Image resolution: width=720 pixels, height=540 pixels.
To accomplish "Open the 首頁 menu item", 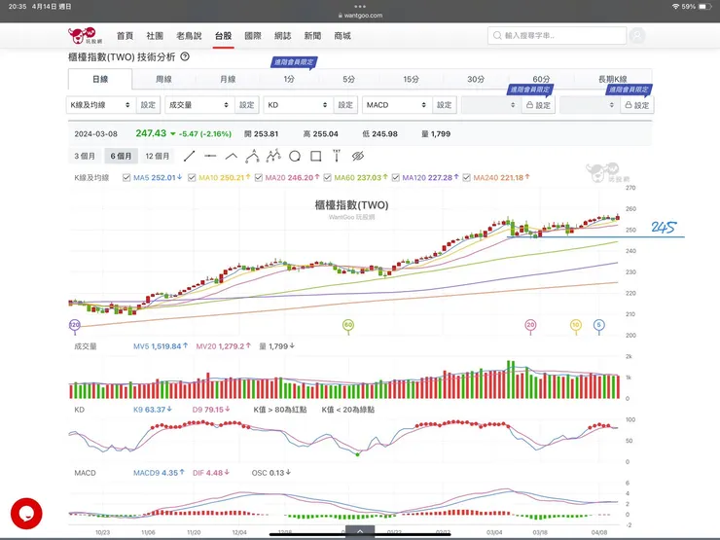I will point(125,36).
